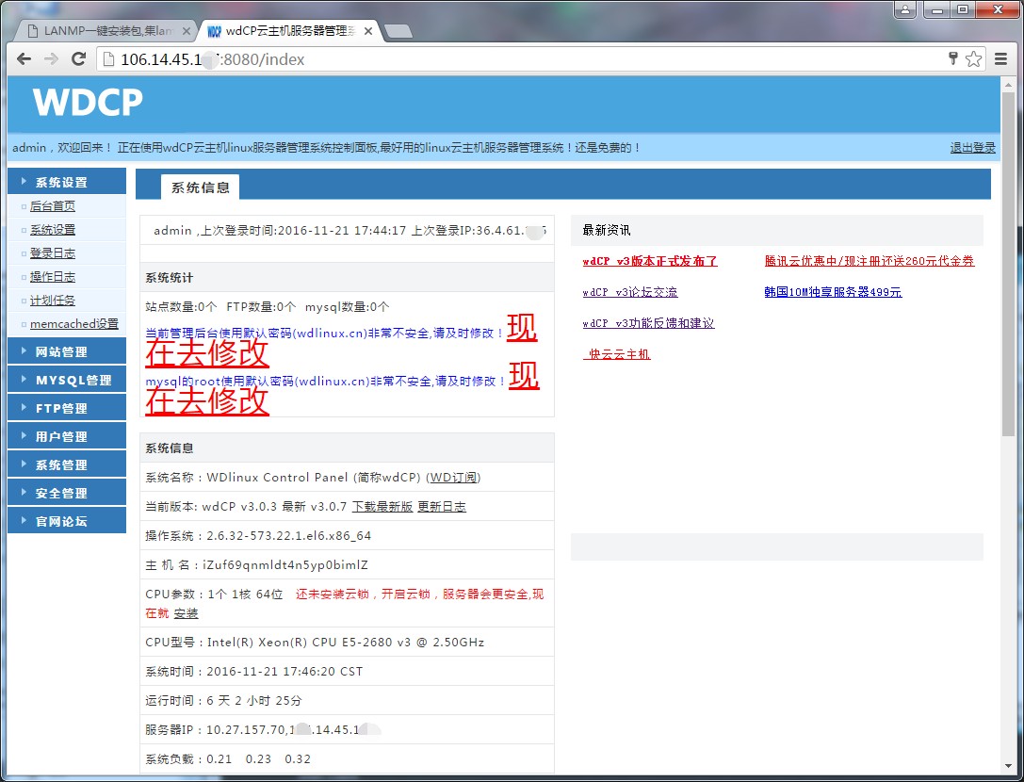The image size is (1024, 782).
Task: Click the address bar URL field
Action: 523,59
